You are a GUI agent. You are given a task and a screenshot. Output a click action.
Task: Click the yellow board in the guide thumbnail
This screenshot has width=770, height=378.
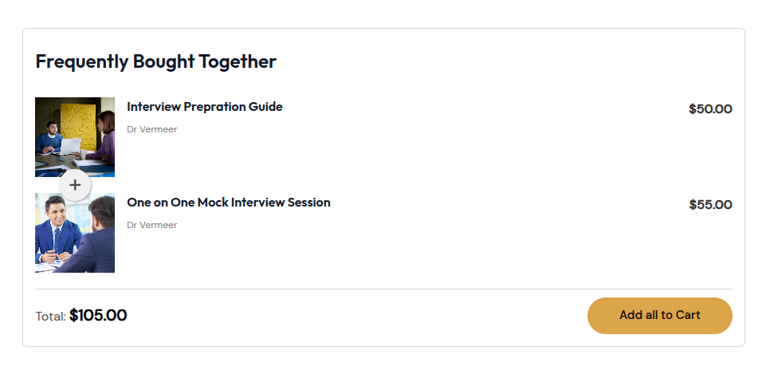[77, 118]
